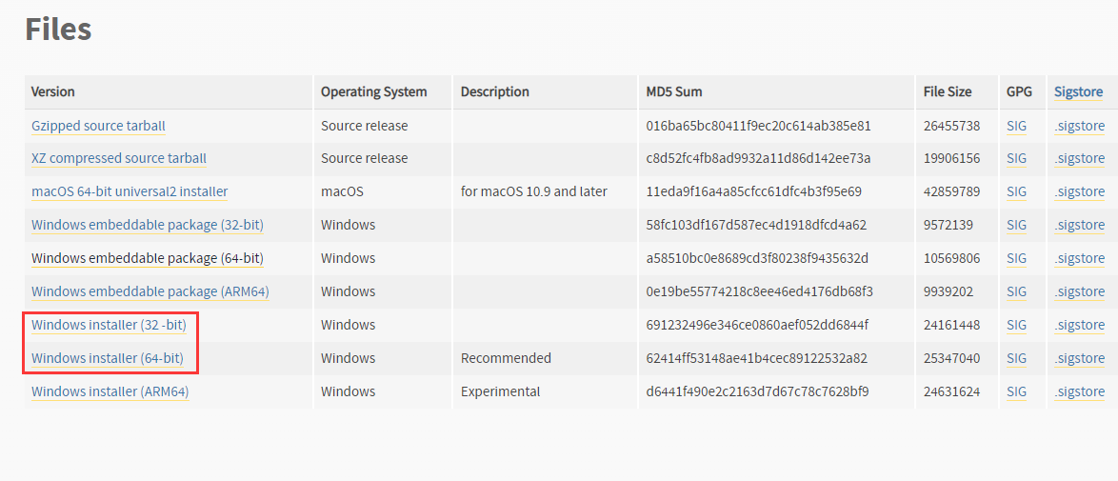Open .sigstore link for XZ compressed tarball
Viewport: 1118px width, 481px height.
tap(1080, 158)
